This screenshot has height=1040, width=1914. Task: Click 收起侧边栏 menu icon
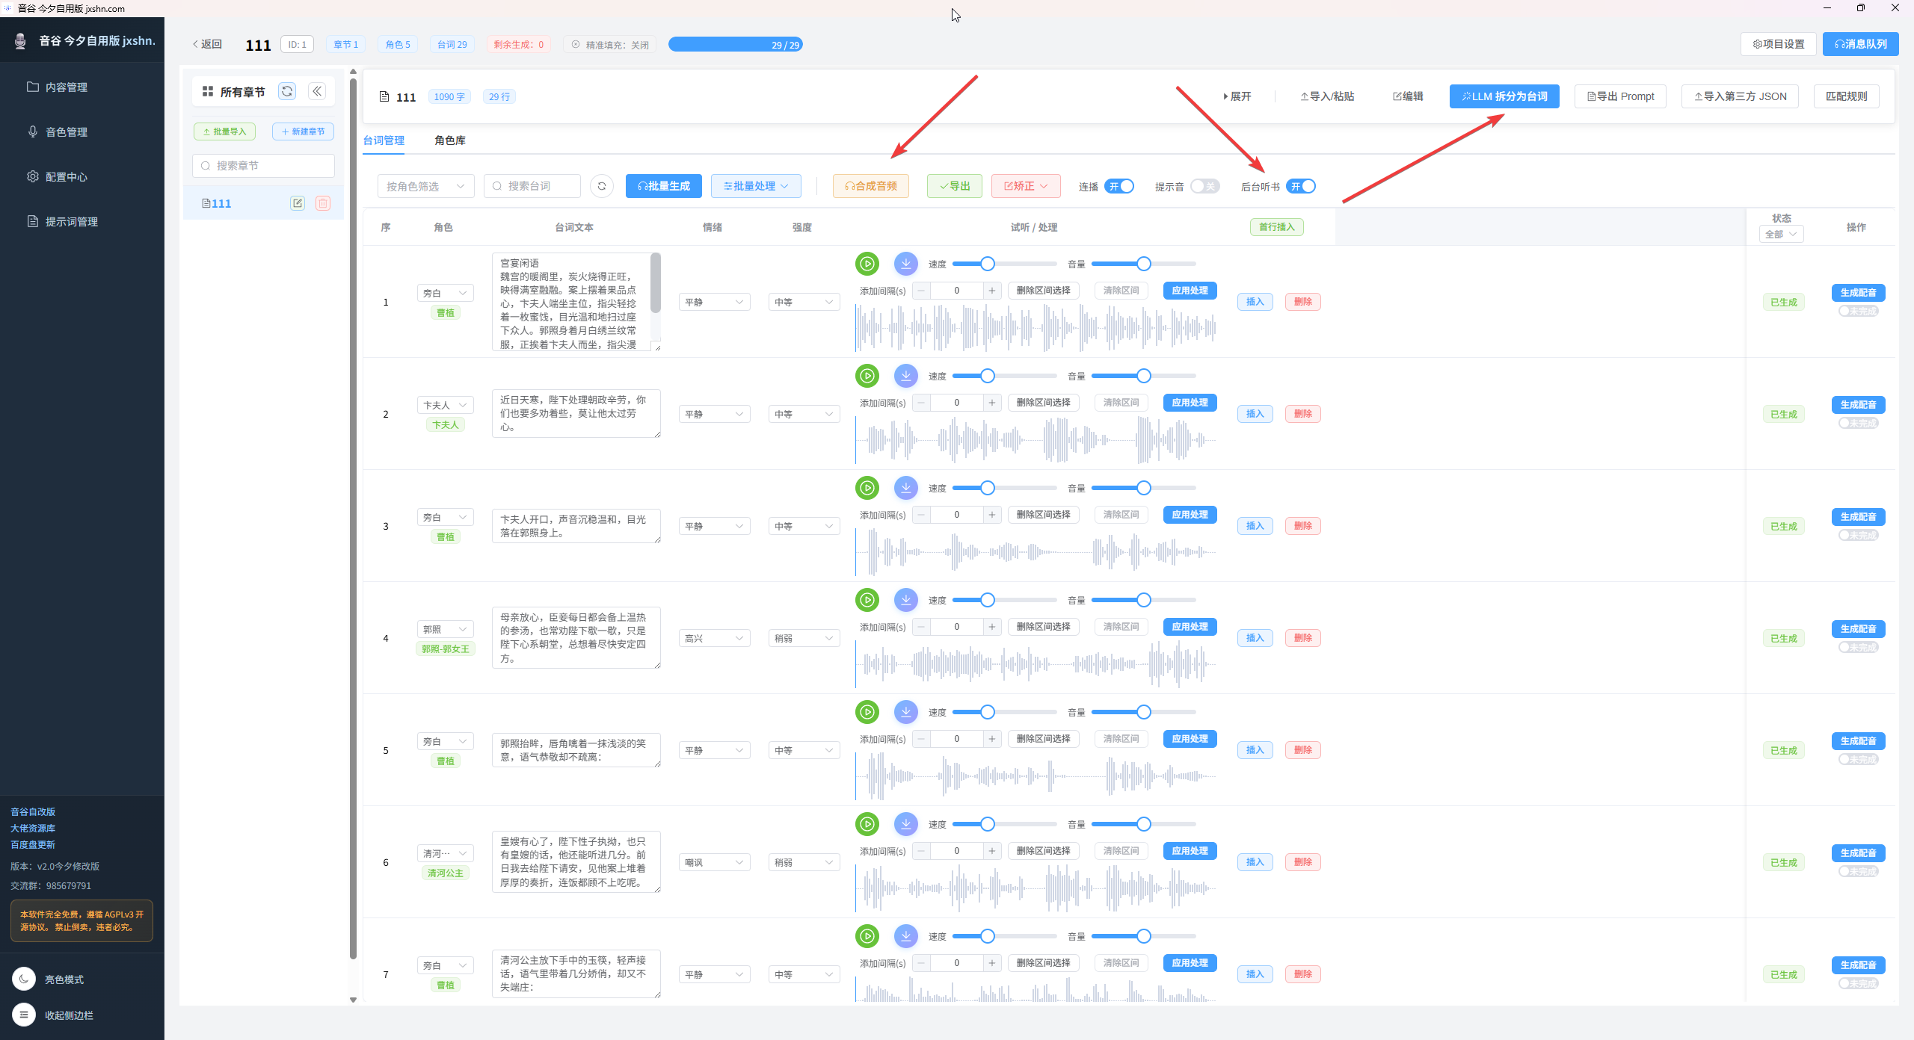tap(24, 1015)
